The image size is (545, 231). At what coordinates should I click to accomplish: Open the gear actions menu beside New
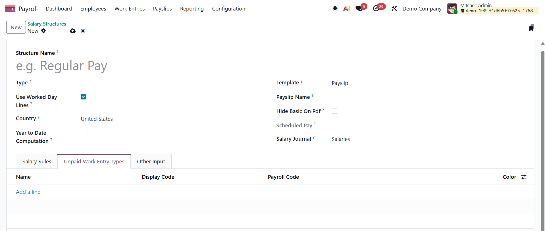pos(43,31)
